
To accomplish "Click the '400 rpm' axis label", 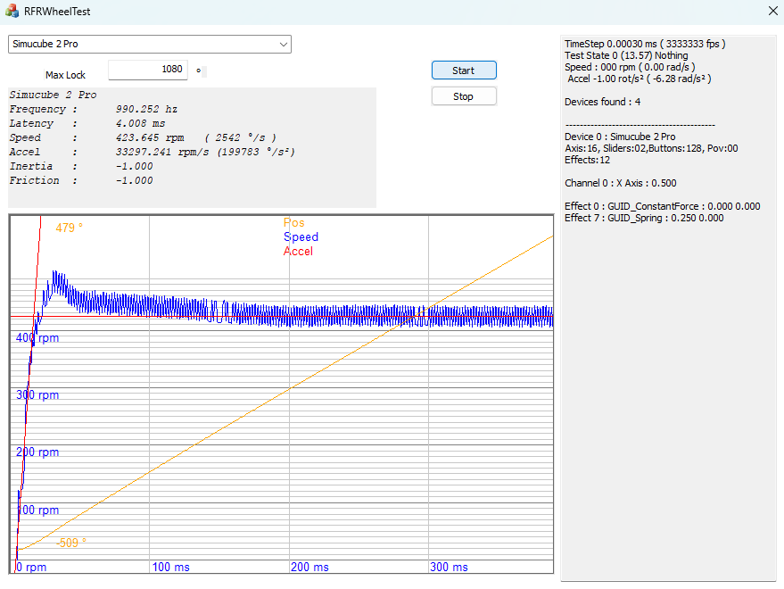I will click(37, 338).
